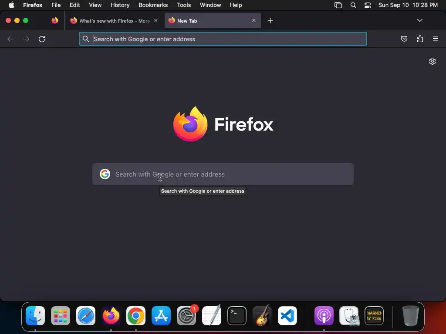The height and width of the screenshot is (334, 446).
Task: Open System Settings from the Dock
Action: pos(186,316)
